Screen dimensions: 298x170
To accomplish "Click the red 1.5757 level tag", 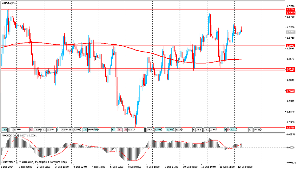I will 290,13.
